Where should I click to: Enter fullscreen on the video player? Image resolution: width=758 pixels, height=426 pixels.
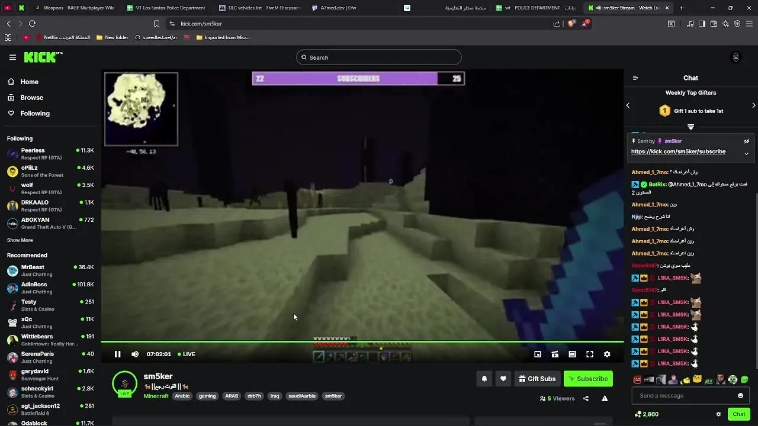coord(590,354)
